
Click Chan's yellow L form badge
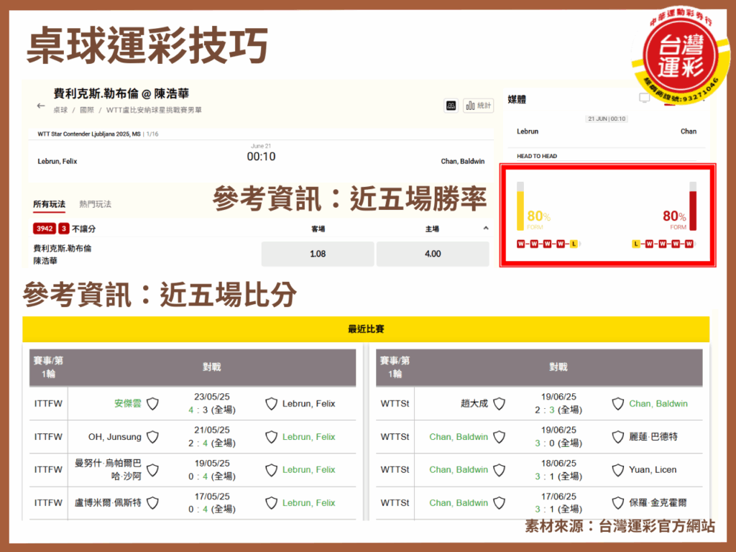click(x=636, y=244)
